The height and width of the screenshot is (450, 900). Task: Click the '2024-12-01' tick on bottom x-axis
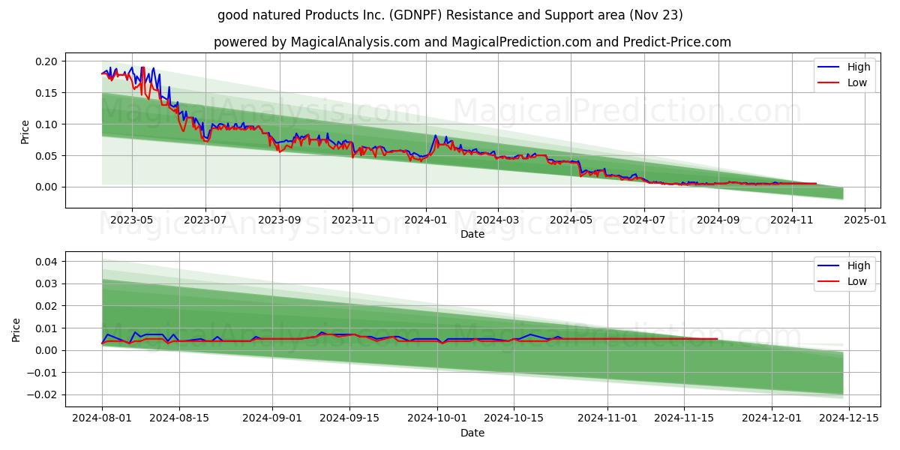point(772,418)
